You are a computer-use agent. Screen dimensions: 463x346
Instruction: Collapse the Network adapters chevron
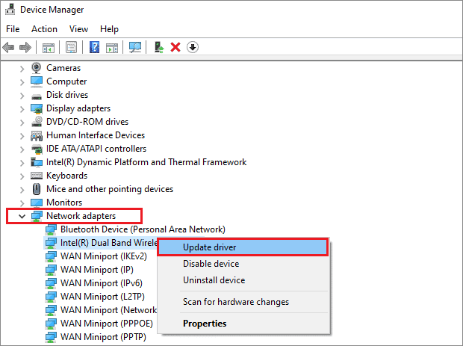[x=22, y=216]
